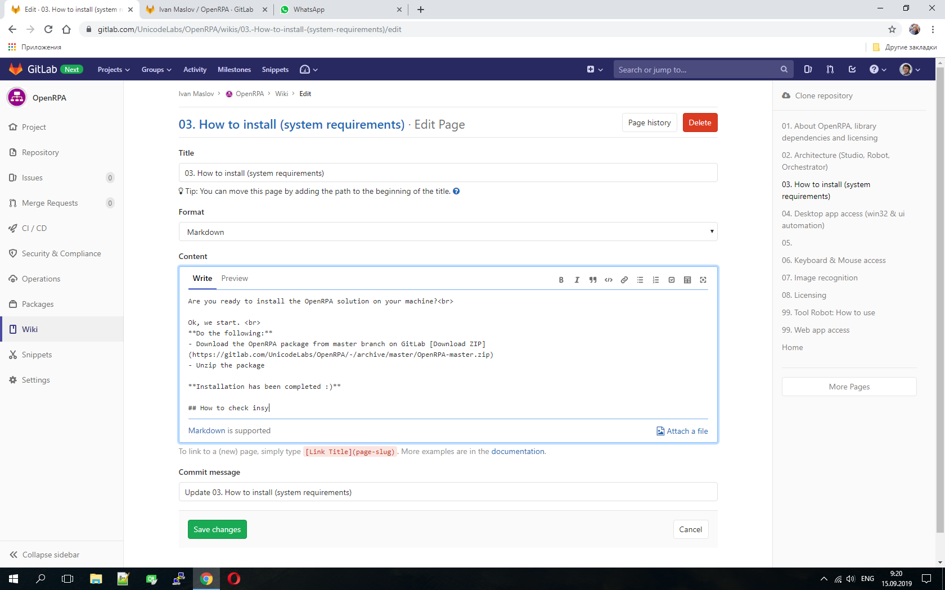Click the OpenRPA project avatar
The width and height of the screenshot is (945, 590).
pos(17,97)
